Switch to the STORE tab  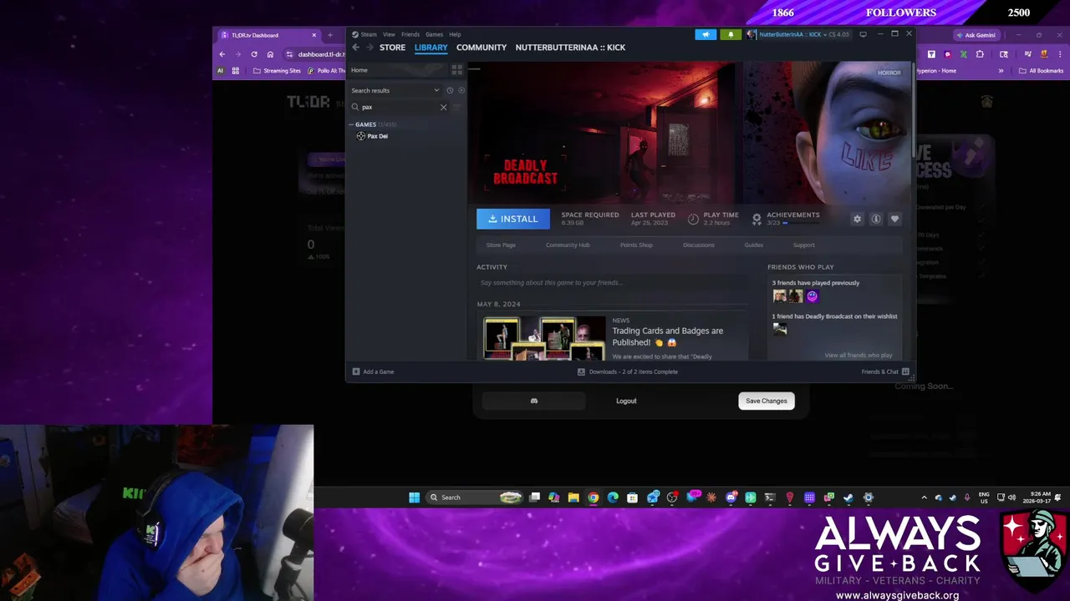(x=392, y=48)
